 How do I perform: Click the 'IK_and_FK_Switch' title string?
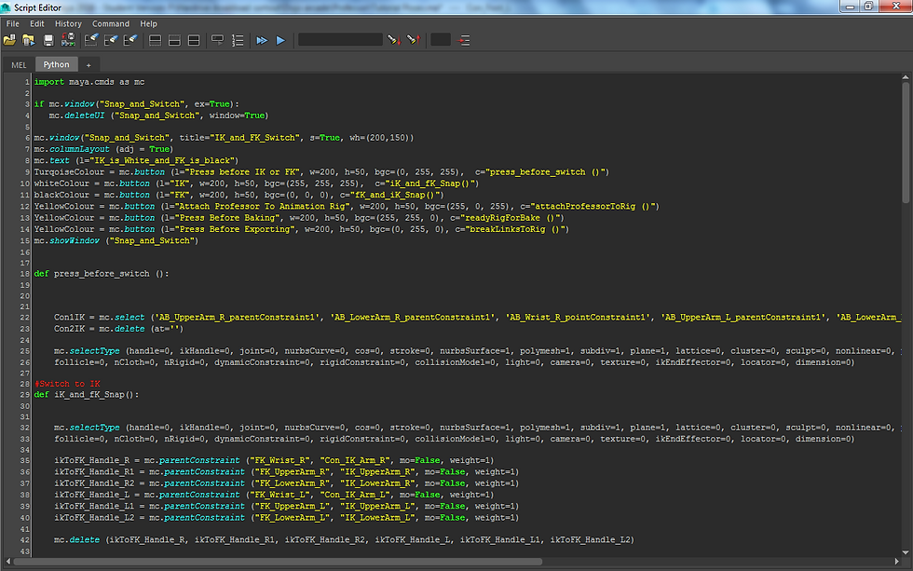[x=255, y=138]
